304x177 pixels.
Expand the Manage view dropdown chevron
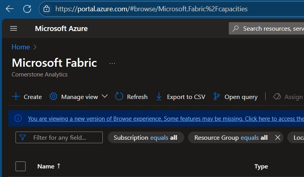coord(105,96)
